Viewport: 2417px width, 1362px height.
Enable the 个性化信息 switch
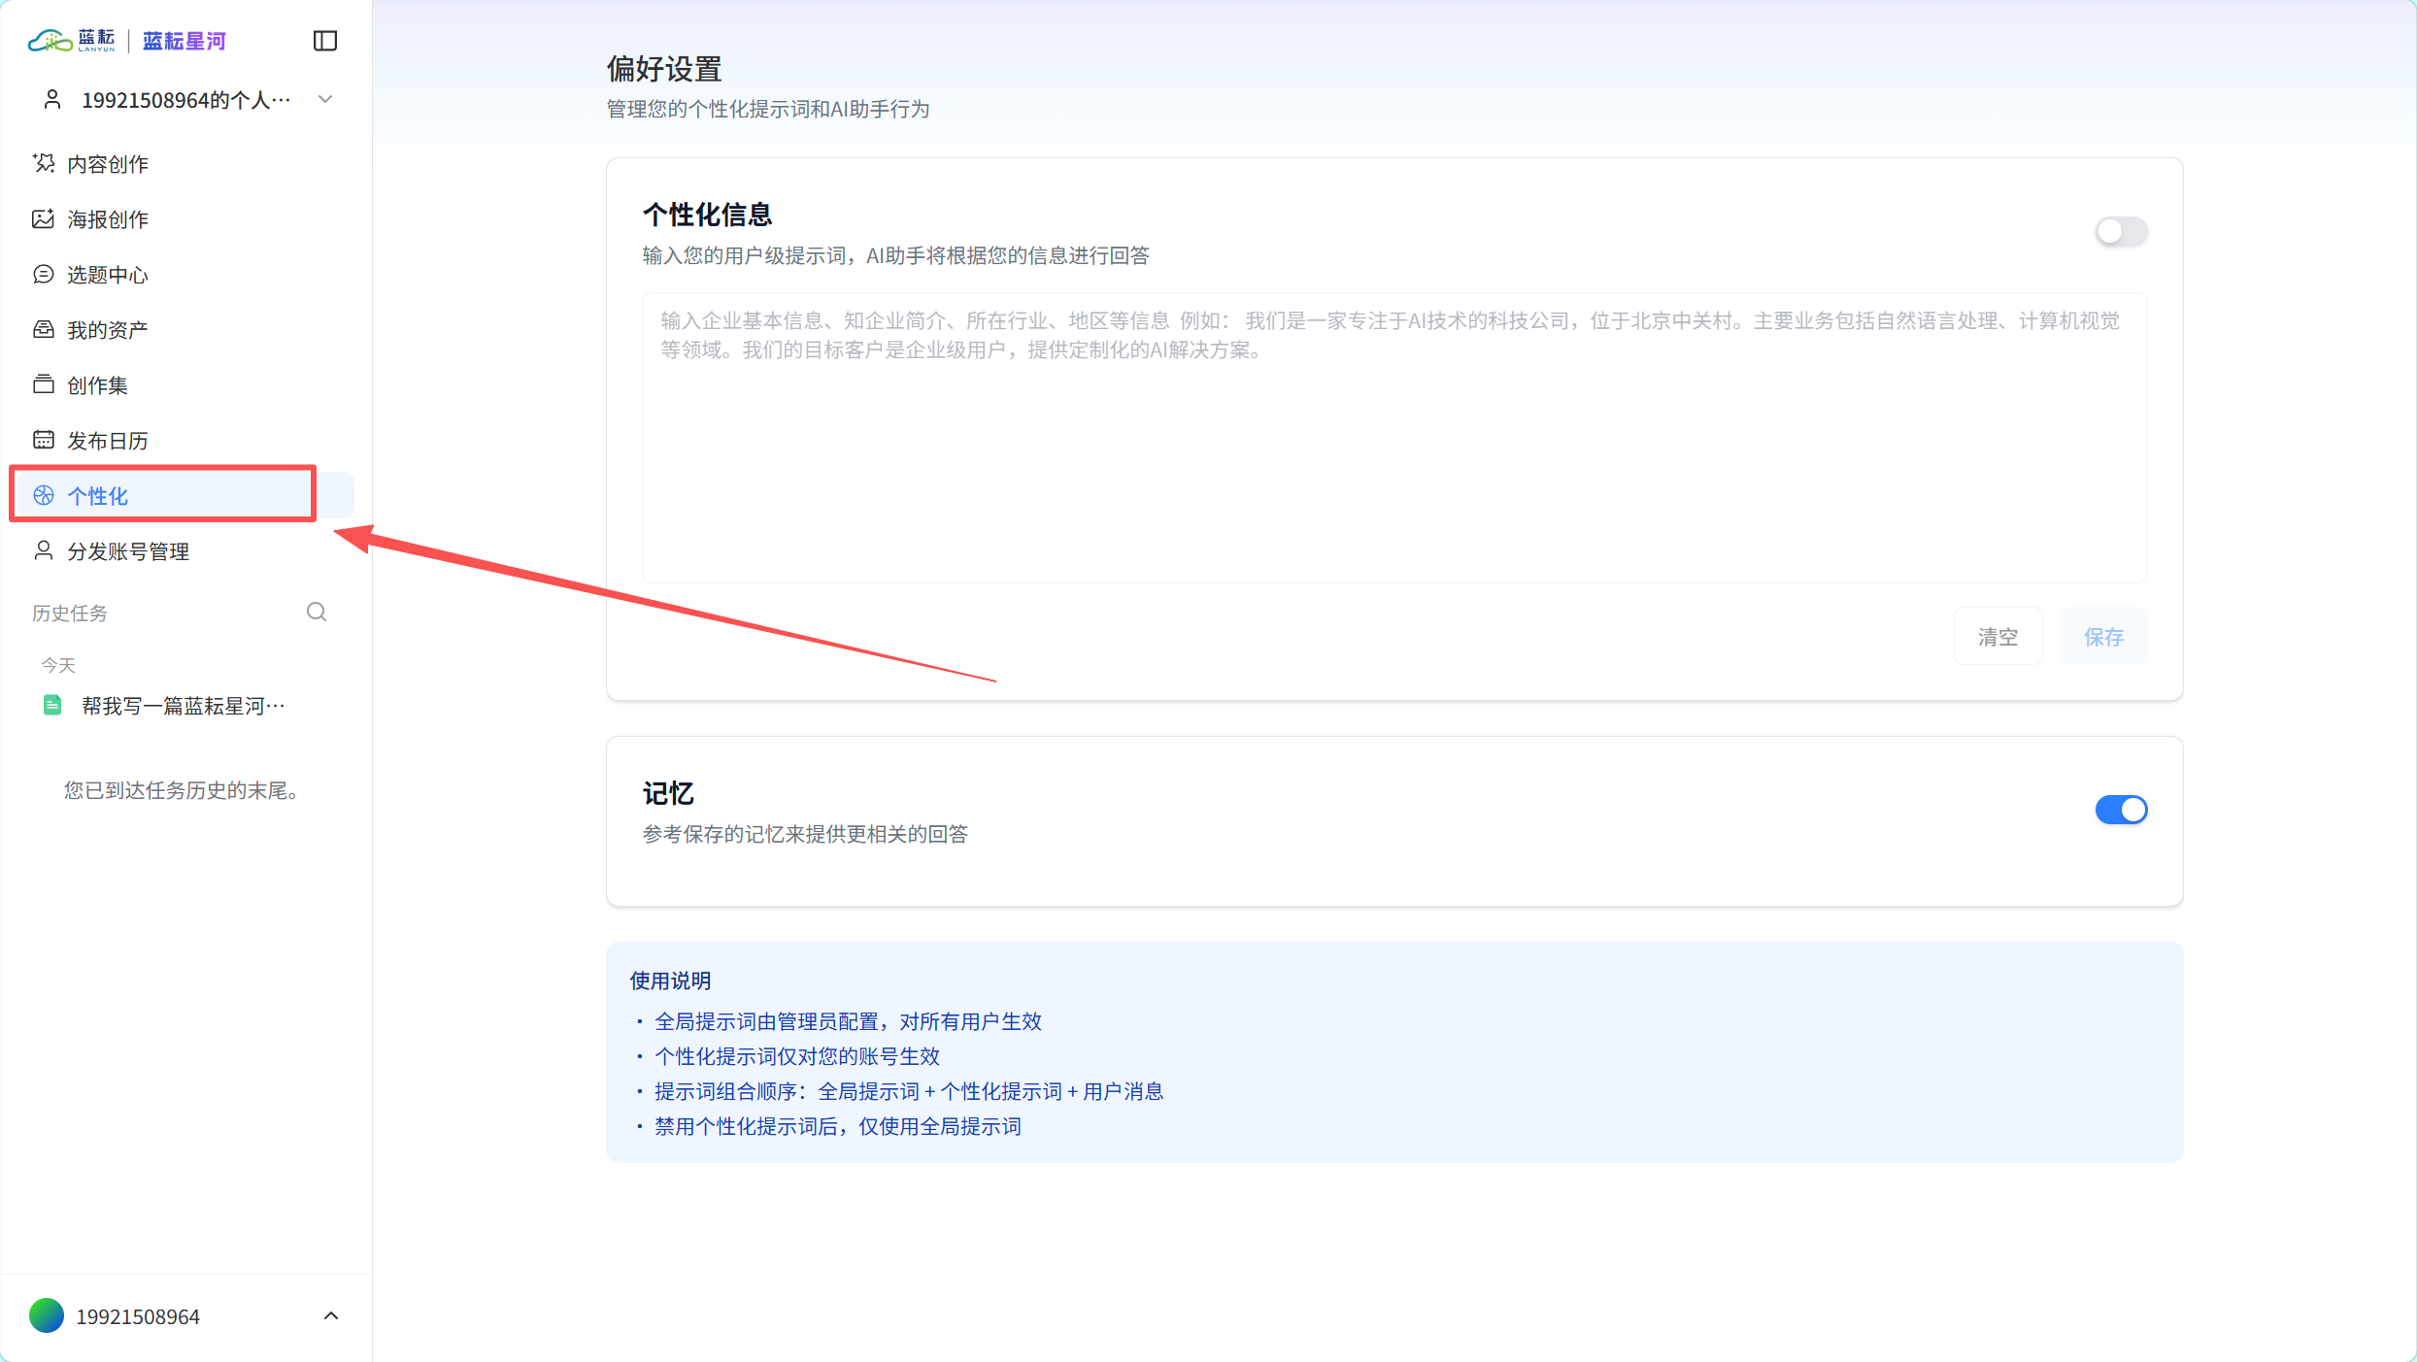(2121, 231)
